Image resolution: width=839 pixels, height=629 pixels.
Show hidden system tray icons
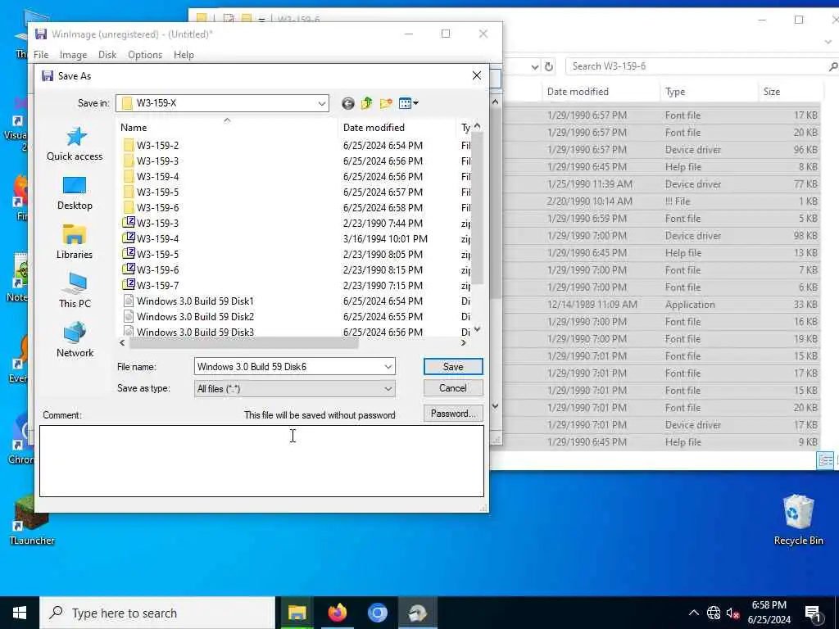coord(693,613)
